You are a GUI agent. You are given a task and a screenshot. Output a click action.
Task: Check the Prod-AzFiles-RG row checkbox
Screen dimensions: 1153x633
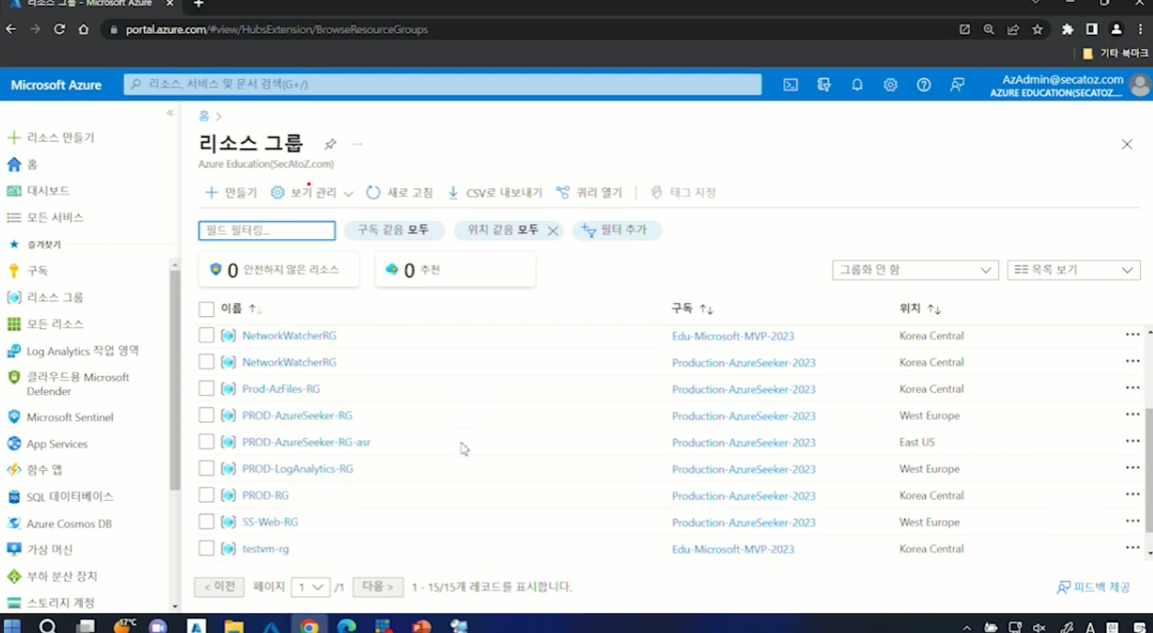(x=207, y=388)
